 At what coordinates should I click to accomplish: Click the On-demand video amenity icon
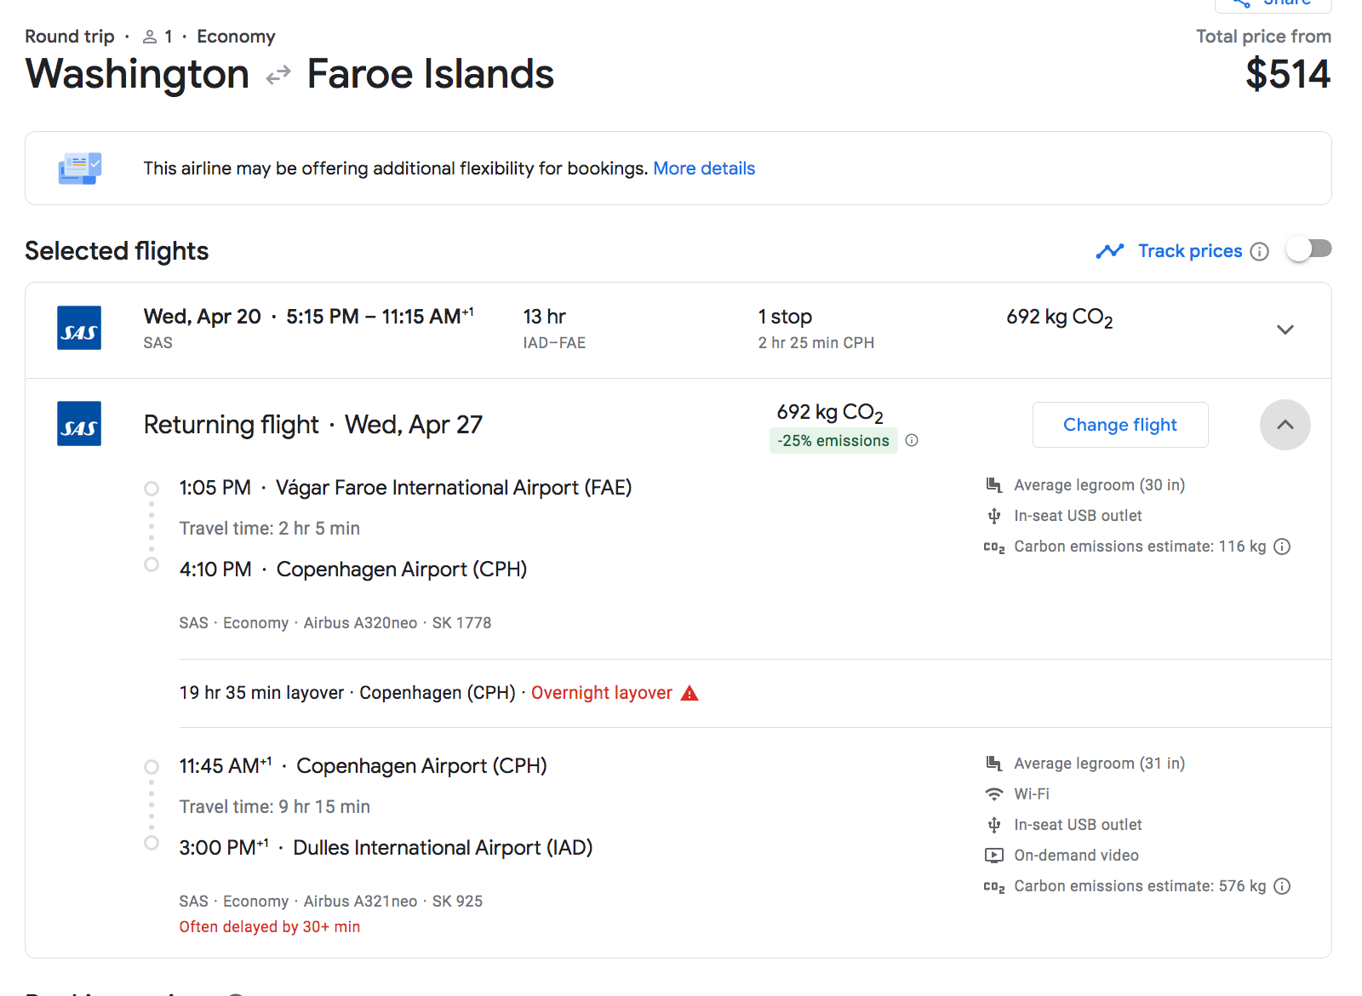993,856
